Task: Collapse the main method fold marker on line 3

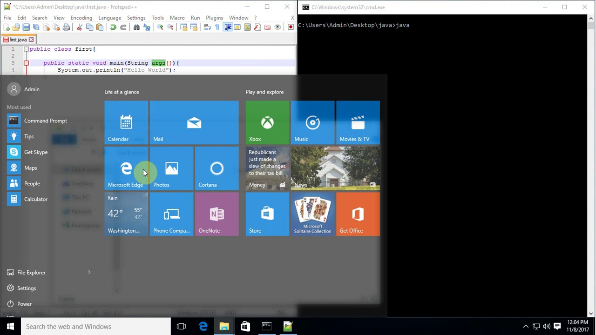Action: point(26,63)
